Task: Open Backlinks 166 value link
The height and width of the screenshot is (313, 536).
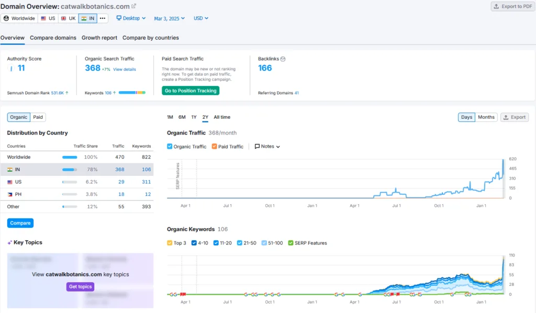Action: (265, 68)
